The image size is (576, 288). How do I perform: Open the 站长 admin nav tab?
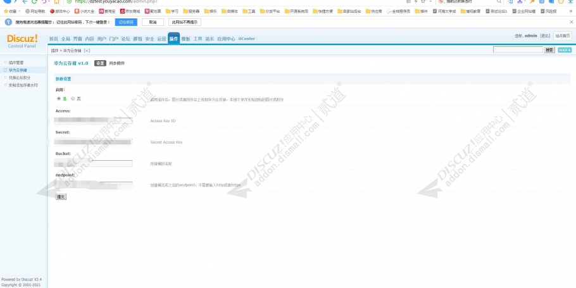210,39
